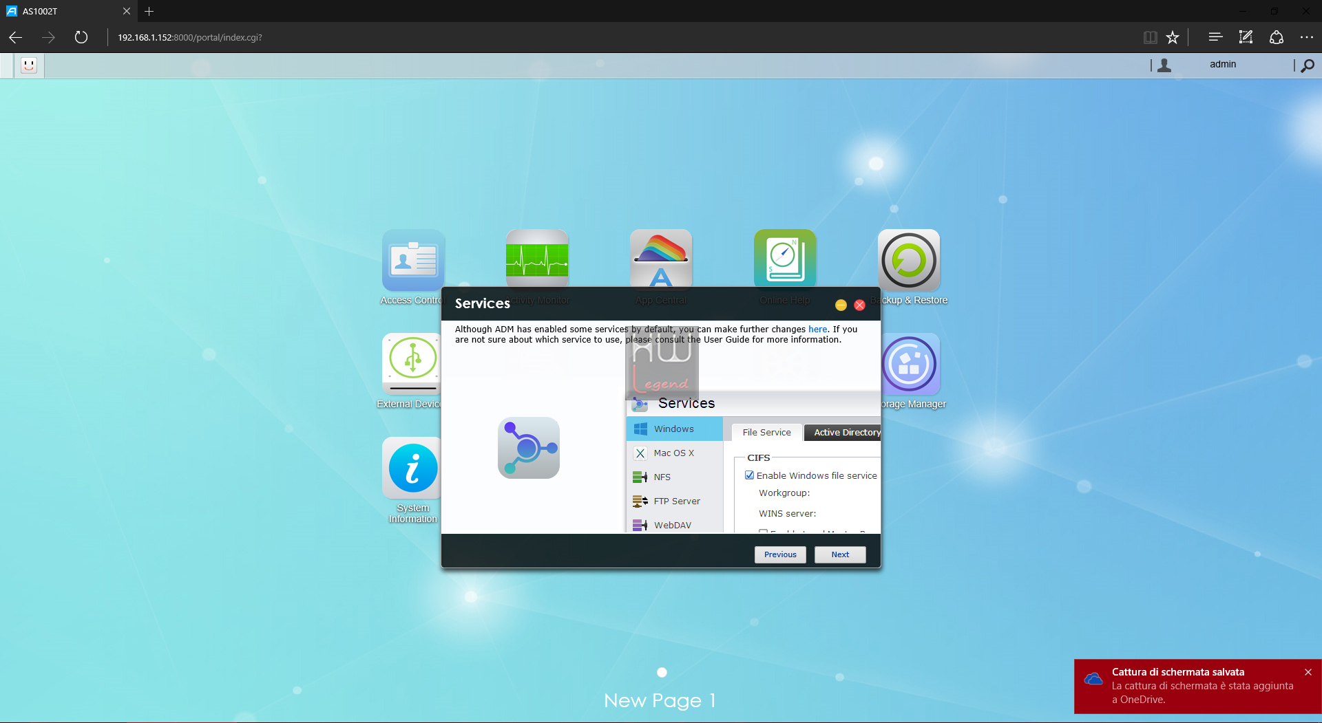
Task: Reload the browser page
Action: pyautogui.click(x=81, y=37)
